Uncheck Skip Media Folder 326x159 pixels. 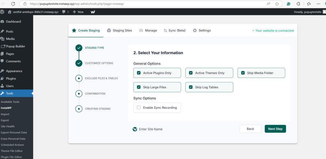click(243, 73)
